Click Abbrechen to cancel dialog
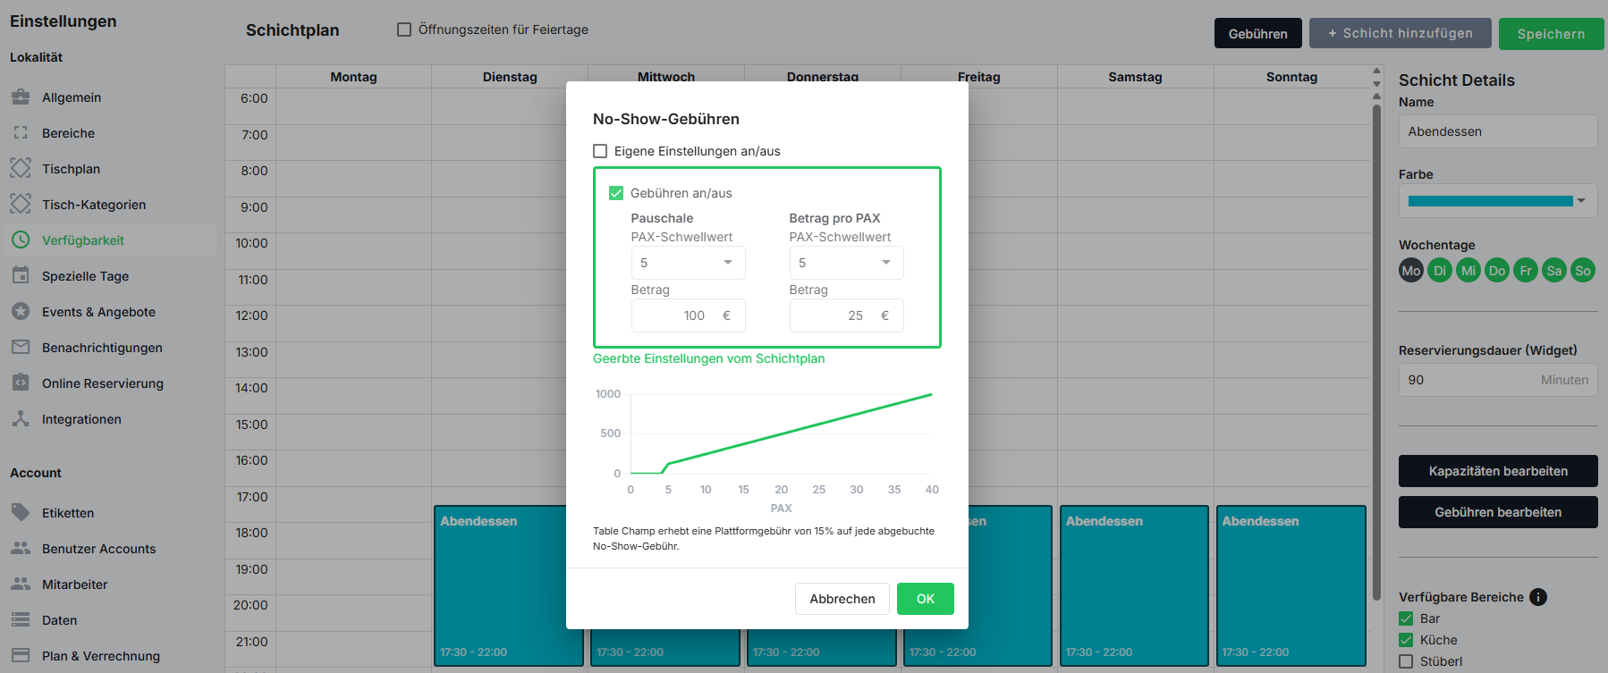Viewport: 1608px width, 673px height. pyautogui.click(x=842, y=599)
